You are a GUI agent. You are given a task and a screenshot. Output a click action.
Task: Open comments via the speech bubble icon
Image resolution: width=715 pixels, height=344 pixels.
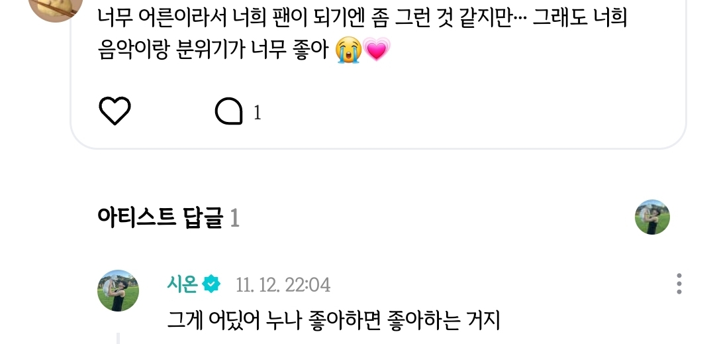coord(229,112)
